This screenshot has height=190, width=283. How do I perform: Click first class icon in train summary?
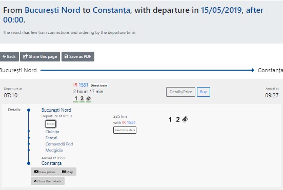tap(76, 98)
